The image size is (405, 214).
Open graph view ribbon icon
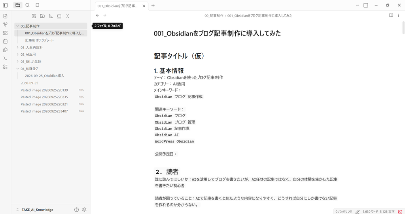click(x=5, y=24)
